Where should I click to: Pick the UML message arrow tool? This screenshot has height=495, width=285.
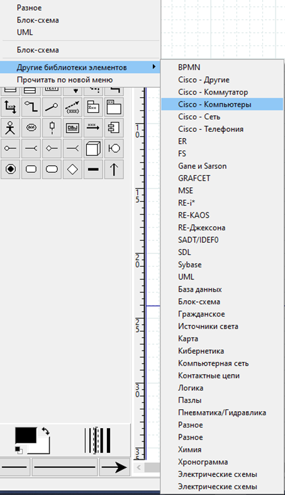click(x=93, y=128)
